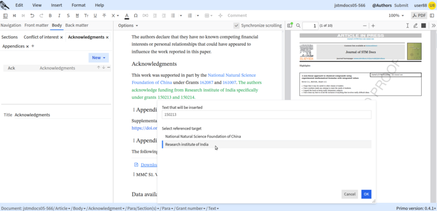The width and height of the screenshot is (437, 211).
Task: Insert a bulleted list
Action: tap(173, 16)
